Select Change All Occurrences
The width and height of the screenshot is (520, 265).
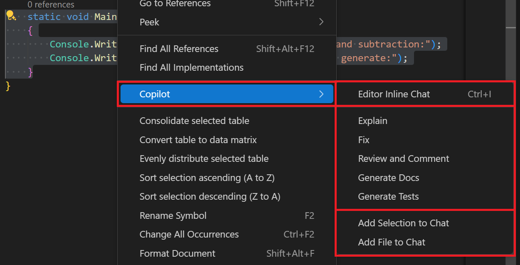[x=227, y=234]
